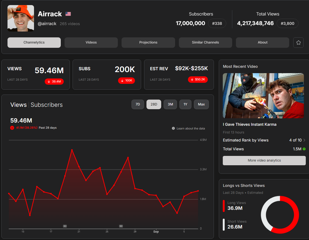Click the second video marker near day 27
Screen dimensions: 309x240
point(121,226)
